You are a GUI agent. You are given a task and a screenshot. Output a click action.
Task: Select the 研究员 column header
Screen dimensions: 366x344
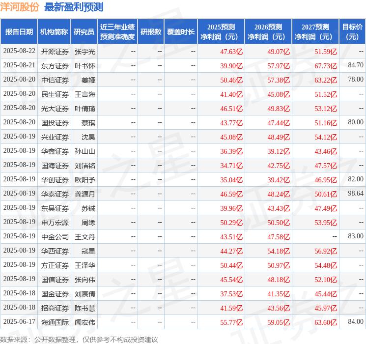(84, 32)
